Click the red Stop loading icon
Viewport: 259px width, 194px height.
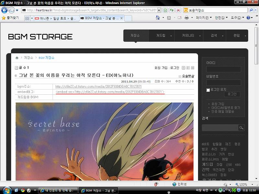click(x=178, y=10)
